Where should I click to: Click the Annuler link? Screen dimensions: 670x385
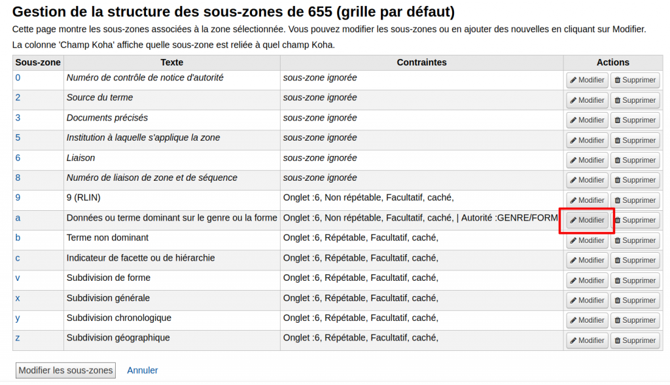tap(142, 371)
